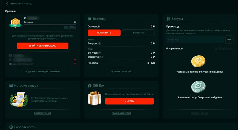The width and height of the screenshot is (238, 130).
Task: Open the ИСТОРИЯ ОПЕРАЦИЙ link
Action: [x=121, y=72]
